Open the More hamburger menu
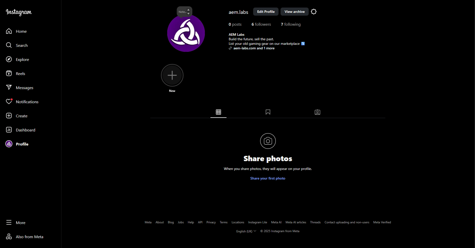This screenshot has width=475, height=248. pyautogui.click(x=9, y=223)
